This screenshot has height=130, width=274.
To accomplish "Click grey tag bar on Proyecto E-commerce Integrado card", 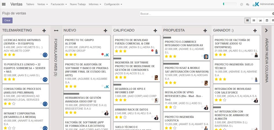I will click(x=167, y=38).
